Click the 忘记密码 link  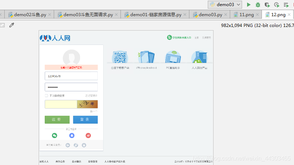[91, 96]
